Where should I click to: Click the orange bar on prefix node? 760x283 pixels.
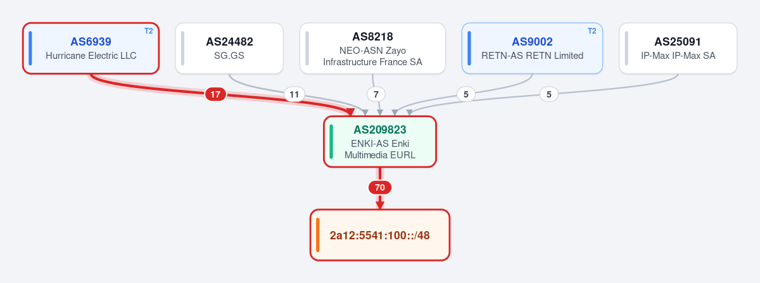click(x=318, y=235)
